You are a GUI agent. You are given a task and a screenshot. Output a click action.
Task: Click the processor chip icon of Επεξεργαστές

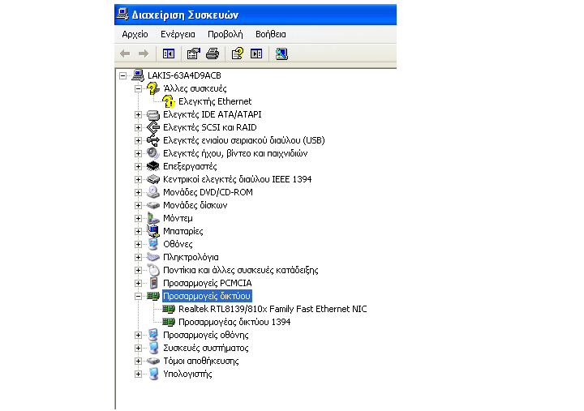(x=153, y=166)
